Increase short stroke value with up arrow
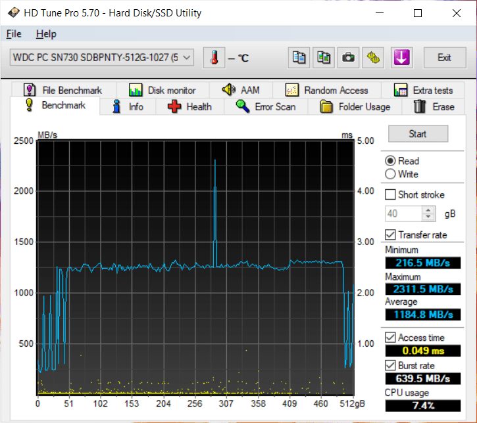The width and height of the screenshot is (477, 423). click(x=429, y=210)
